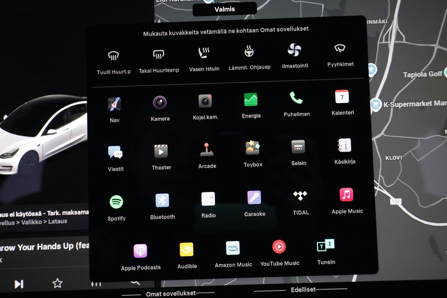Viewport: 447px width, 298px height.
Task: Open the Toybox app
Action: click(252, 148)
